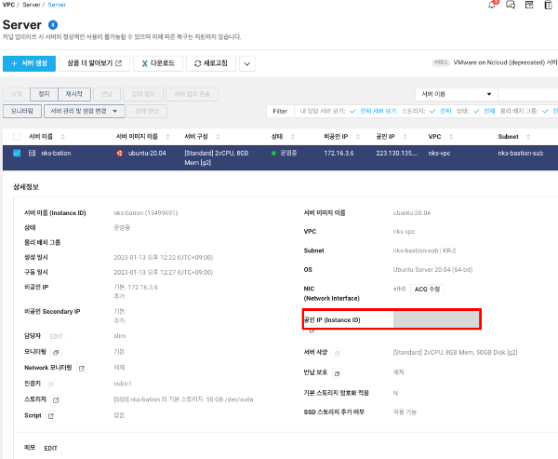Click the 정지 button
The height and width of the screenshot is (459, 558).
pyautogui.click(x=44, y=94)
